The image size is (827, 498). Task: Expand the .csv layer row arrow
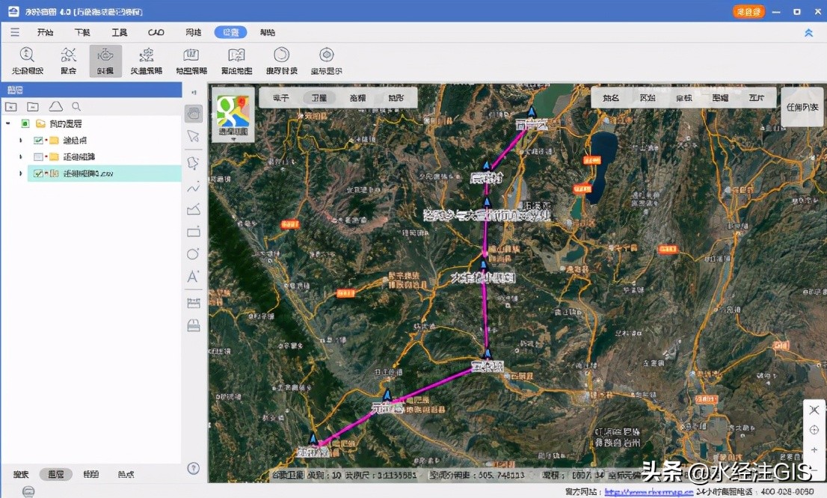click(21, 173)
